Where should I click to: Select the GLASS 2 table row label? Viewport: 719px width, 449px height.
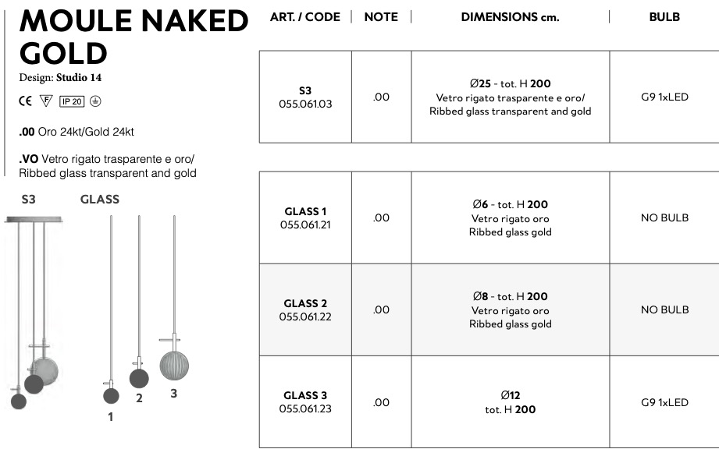[x=305, y=303]
